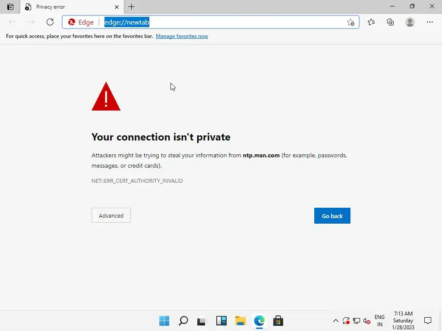Click the Go back button
Viewport: 442px width, 331px height.
coord(332,215)
